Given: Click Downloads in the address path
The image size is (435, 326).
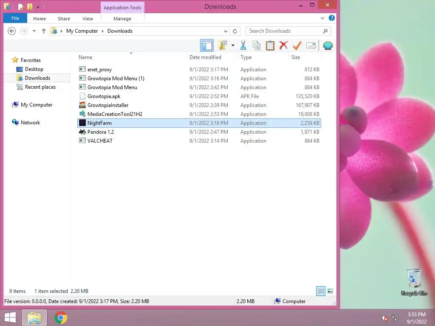Looking at the screenshot, I should (120, 31).
